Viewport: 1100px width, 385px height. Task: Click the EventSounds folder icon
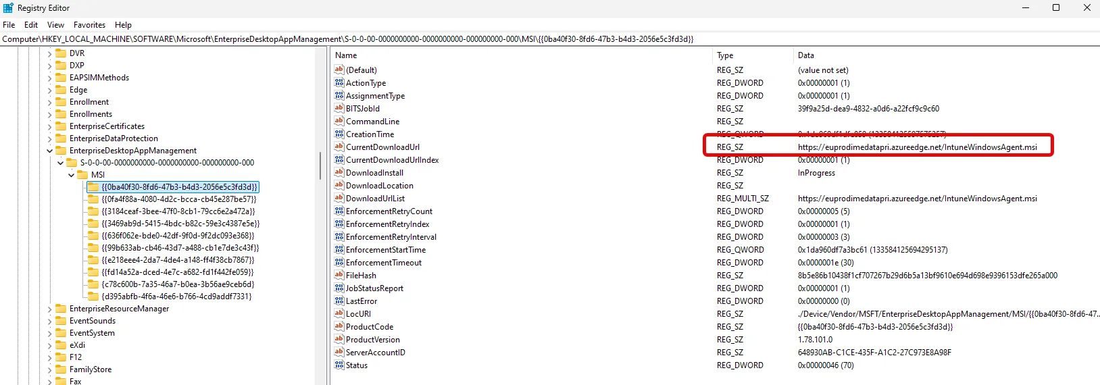coord(61,320)
